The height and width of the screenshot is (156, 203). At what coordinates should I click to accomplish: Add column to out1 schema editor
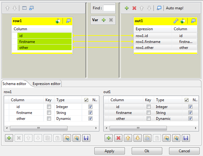coord(109,138)
